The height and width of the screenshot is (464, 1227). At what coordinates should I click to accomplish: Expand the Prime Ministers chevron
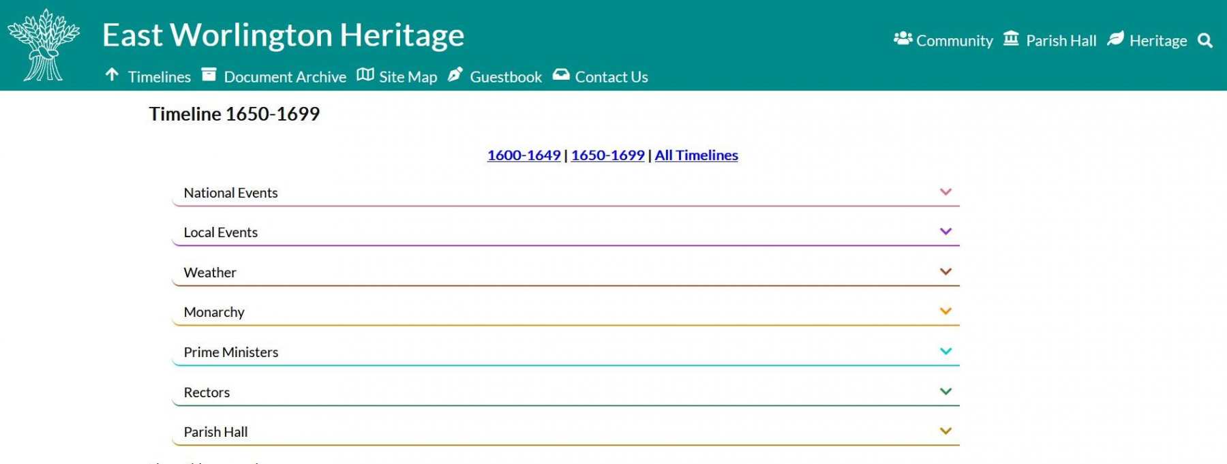[x=945, y=352]
